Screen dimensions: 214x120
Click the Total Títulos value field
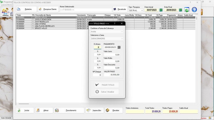(x=153, y=111)
